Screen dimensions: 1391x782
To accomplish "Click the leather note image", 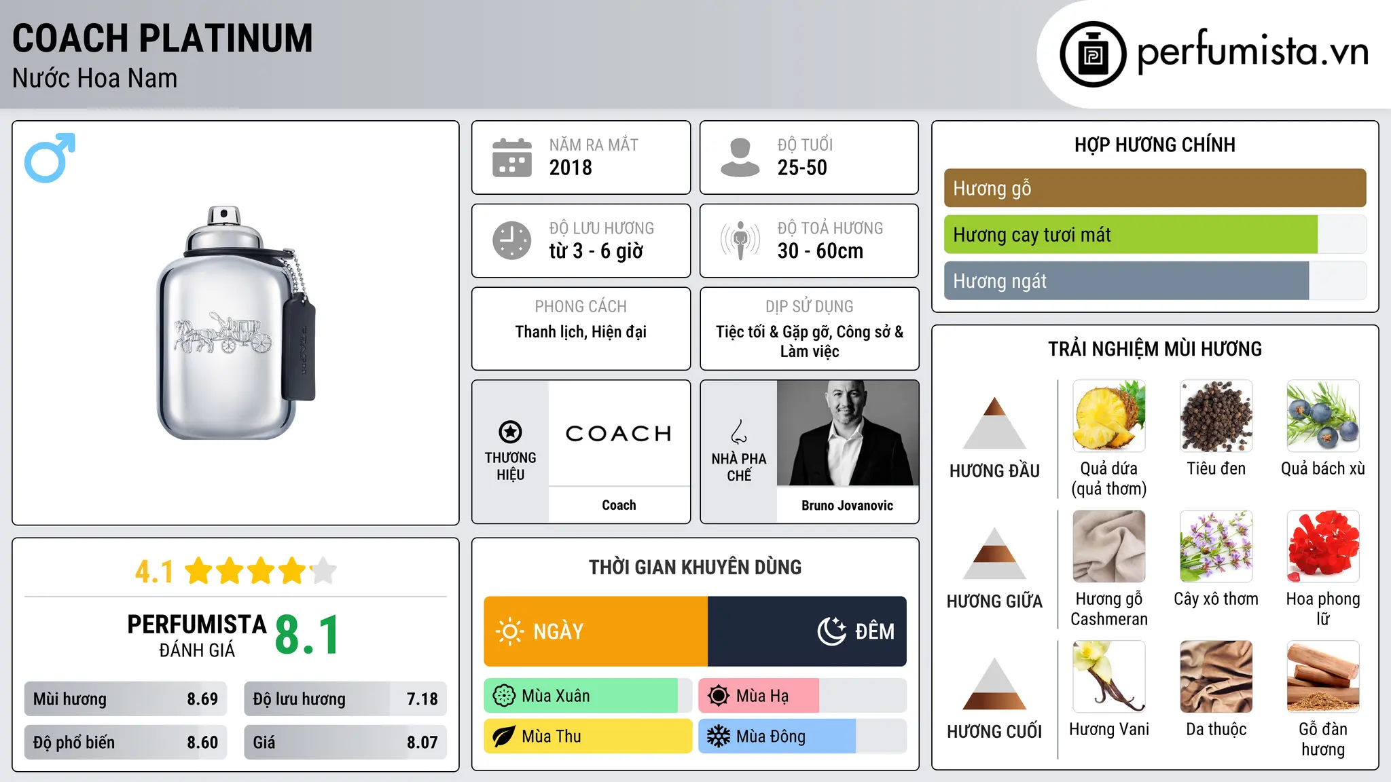I will [x=1216, y=677].
